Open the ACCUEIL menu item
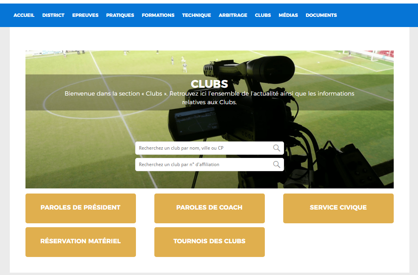 [24, 15]
